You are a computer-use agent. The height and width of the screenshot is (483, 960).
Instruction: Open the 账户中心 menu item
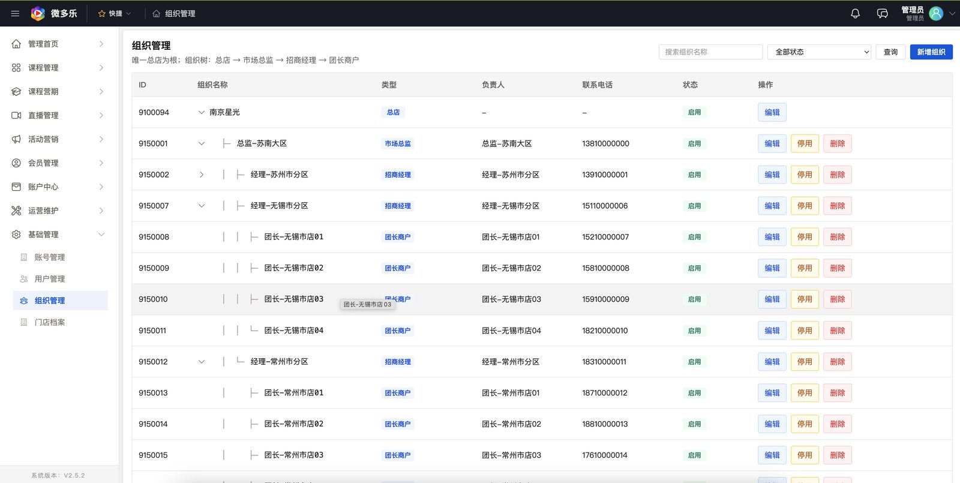(x=59, y=187)
